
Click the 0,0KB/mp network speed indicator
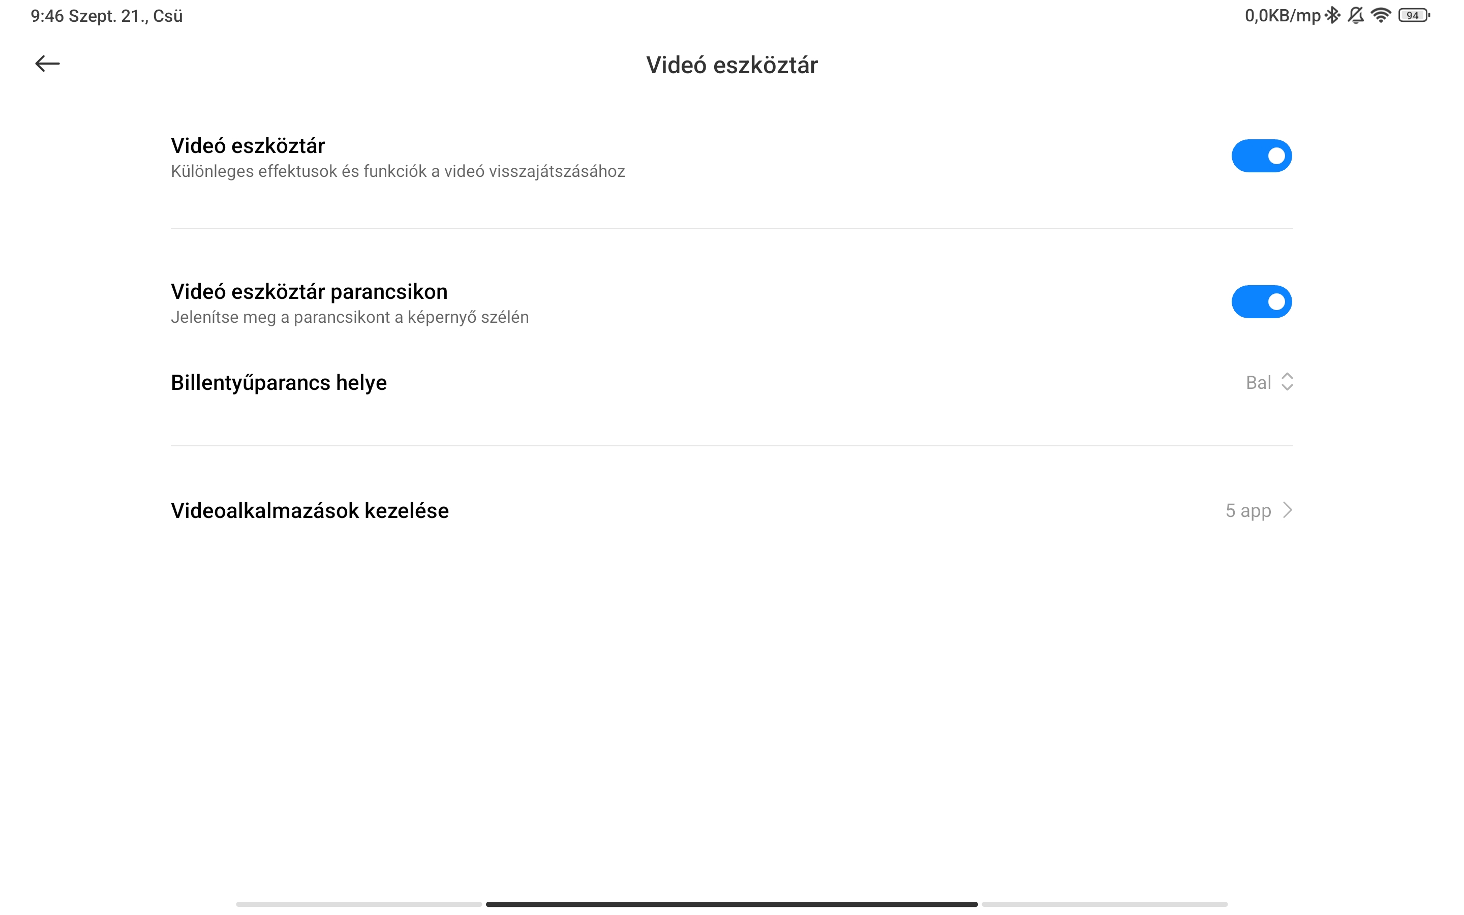point(1282,16)
